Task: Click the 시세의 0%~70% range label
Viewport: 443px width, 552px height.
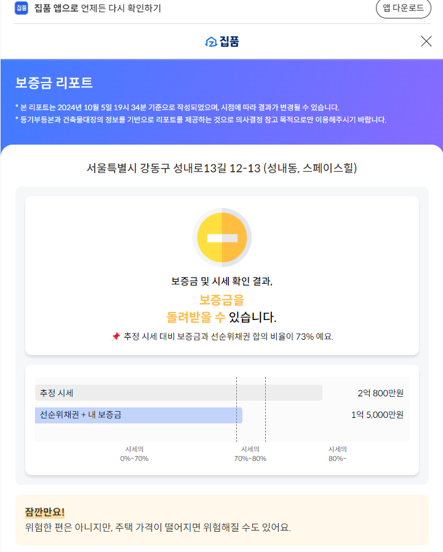Action: coord(134,454)
